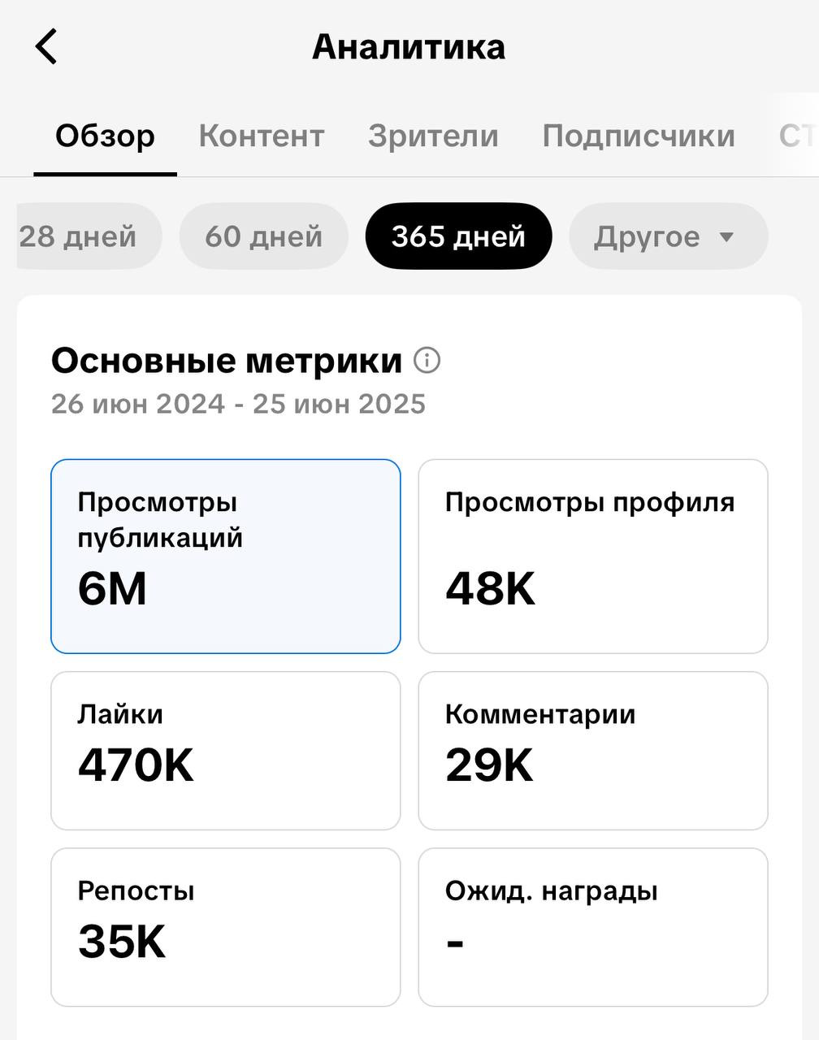The image size is (819, 1040).
Task: Select the partially visible tab after Подписчики
Action: pyautogui.click(x=798, y=136)
